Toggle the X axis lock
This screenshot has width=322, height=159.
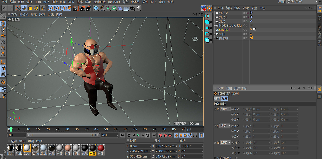[x=50, y=8]
